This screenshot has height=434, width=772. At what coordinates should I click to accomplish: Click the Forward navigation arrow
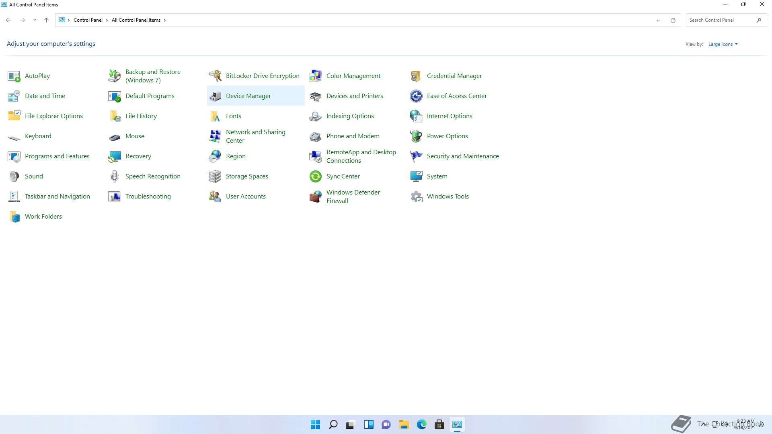[x=23, y=20]
